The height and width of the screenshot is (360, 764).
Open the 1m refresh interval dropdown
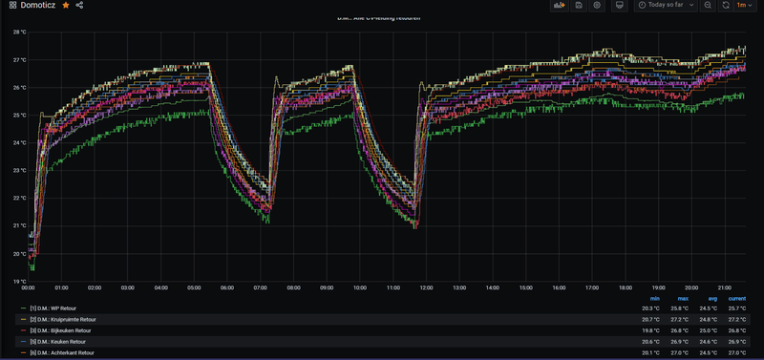744,5
